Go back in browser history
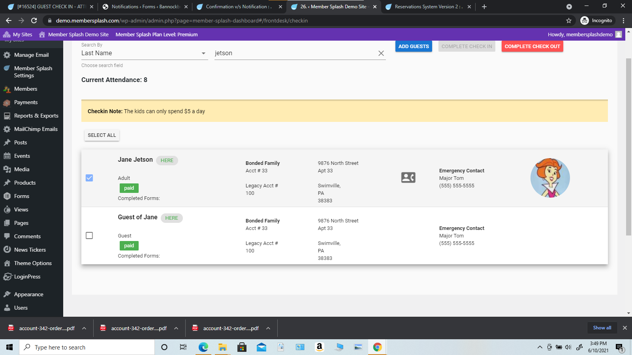 click(9, 21)
